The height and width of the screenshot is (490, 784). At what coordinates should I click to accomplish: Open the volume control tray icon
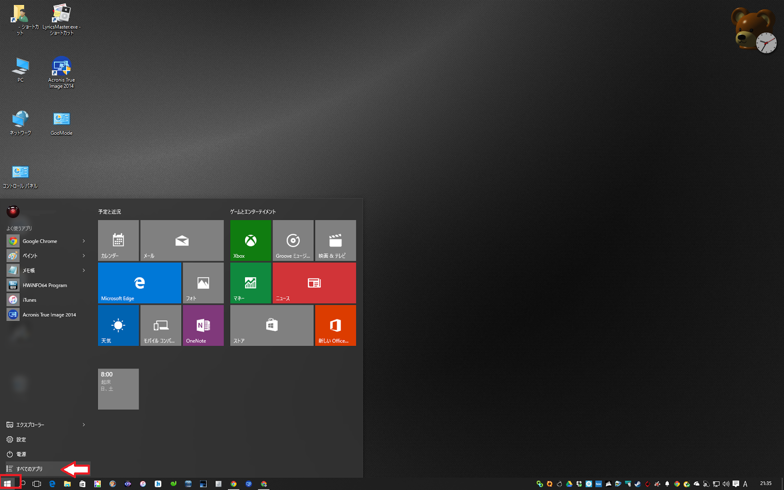pyautogui.click(x=726, y=484)
